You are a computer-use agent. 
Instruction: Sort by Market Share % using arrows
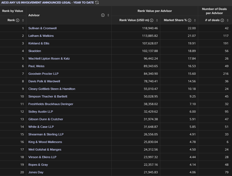pyautogui.click(x=194, y=20)
